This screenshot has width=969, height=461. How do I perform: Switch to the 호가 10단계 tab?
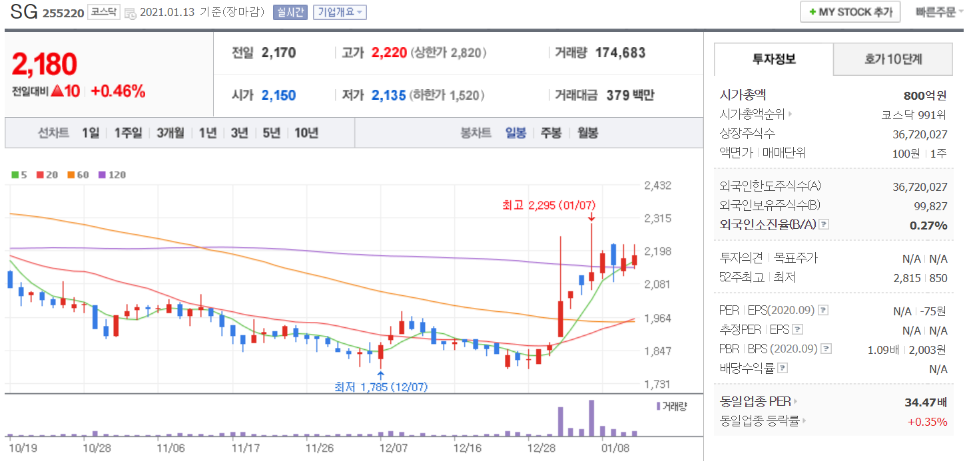[x=892, y=59]
